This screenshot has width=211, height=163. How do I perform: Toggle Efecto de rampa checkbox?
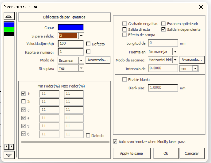coord(125,35)
